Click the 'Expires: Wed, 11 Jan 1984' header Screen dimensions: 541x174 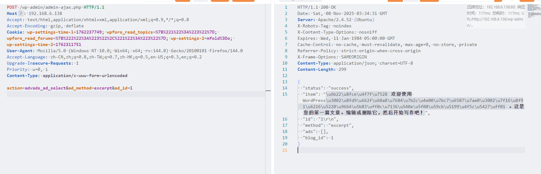coord(346,38)
